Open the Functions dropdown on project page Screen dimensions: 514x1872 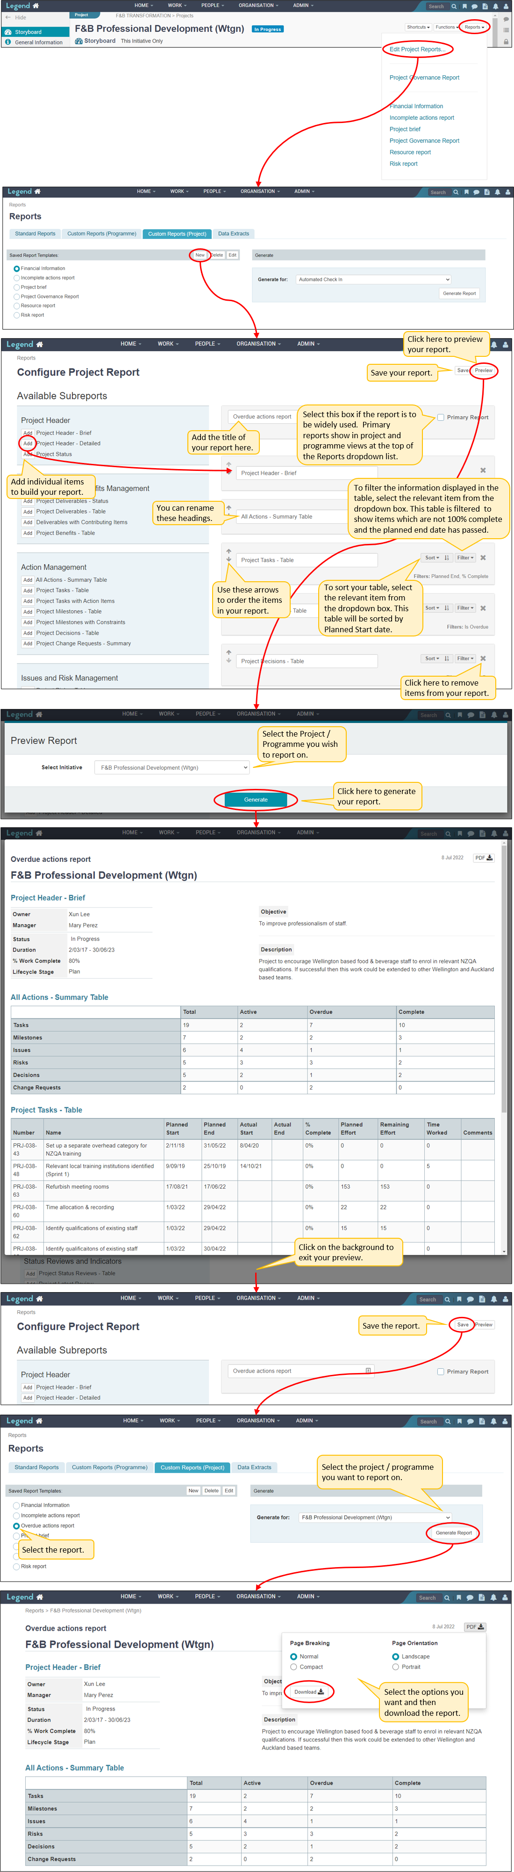pos(447,27)
